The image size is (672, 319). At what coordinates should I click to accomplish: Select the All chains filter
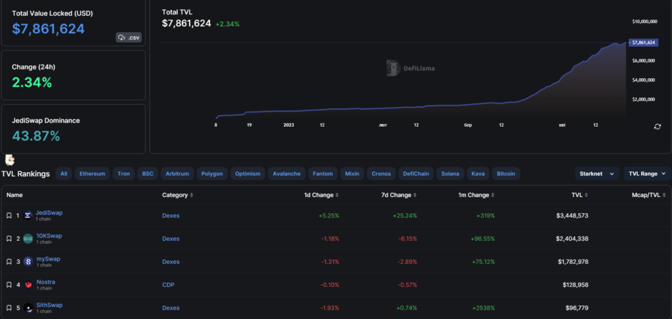(64, 174)
